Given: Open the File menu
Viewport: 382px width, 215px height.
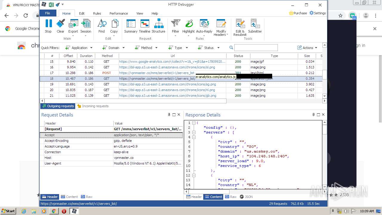Looking at the screenshot, I should (x=47, y=13).
